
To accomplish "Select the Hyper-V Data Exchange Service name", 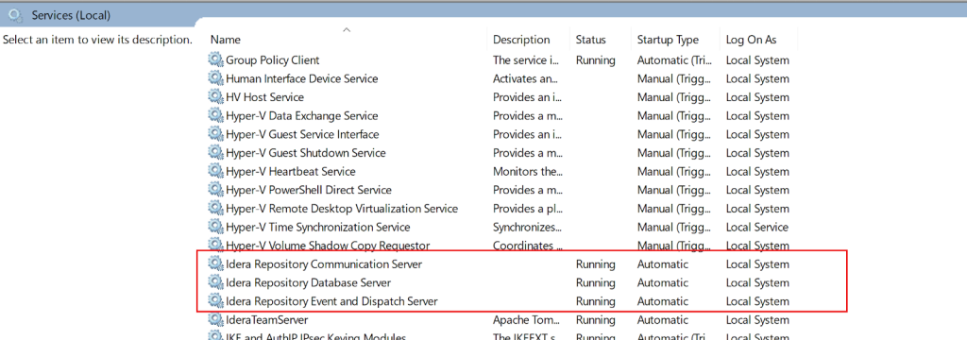I will 301,116.
